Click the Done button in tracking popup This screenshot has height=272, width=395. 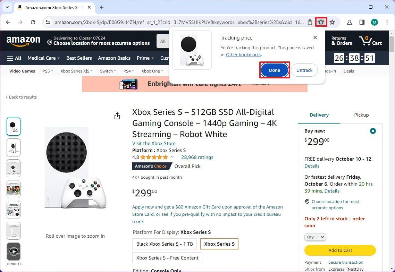click(x=274, y=70)
